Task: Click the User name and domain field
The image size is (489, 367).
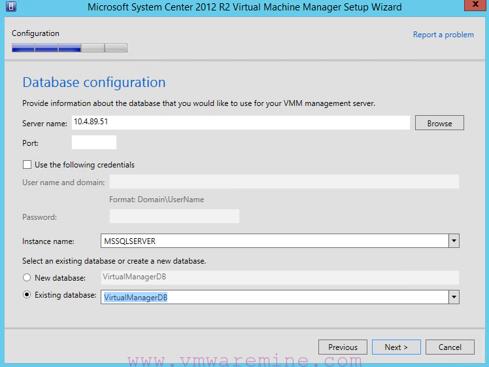Action: (x=284, y=182)
